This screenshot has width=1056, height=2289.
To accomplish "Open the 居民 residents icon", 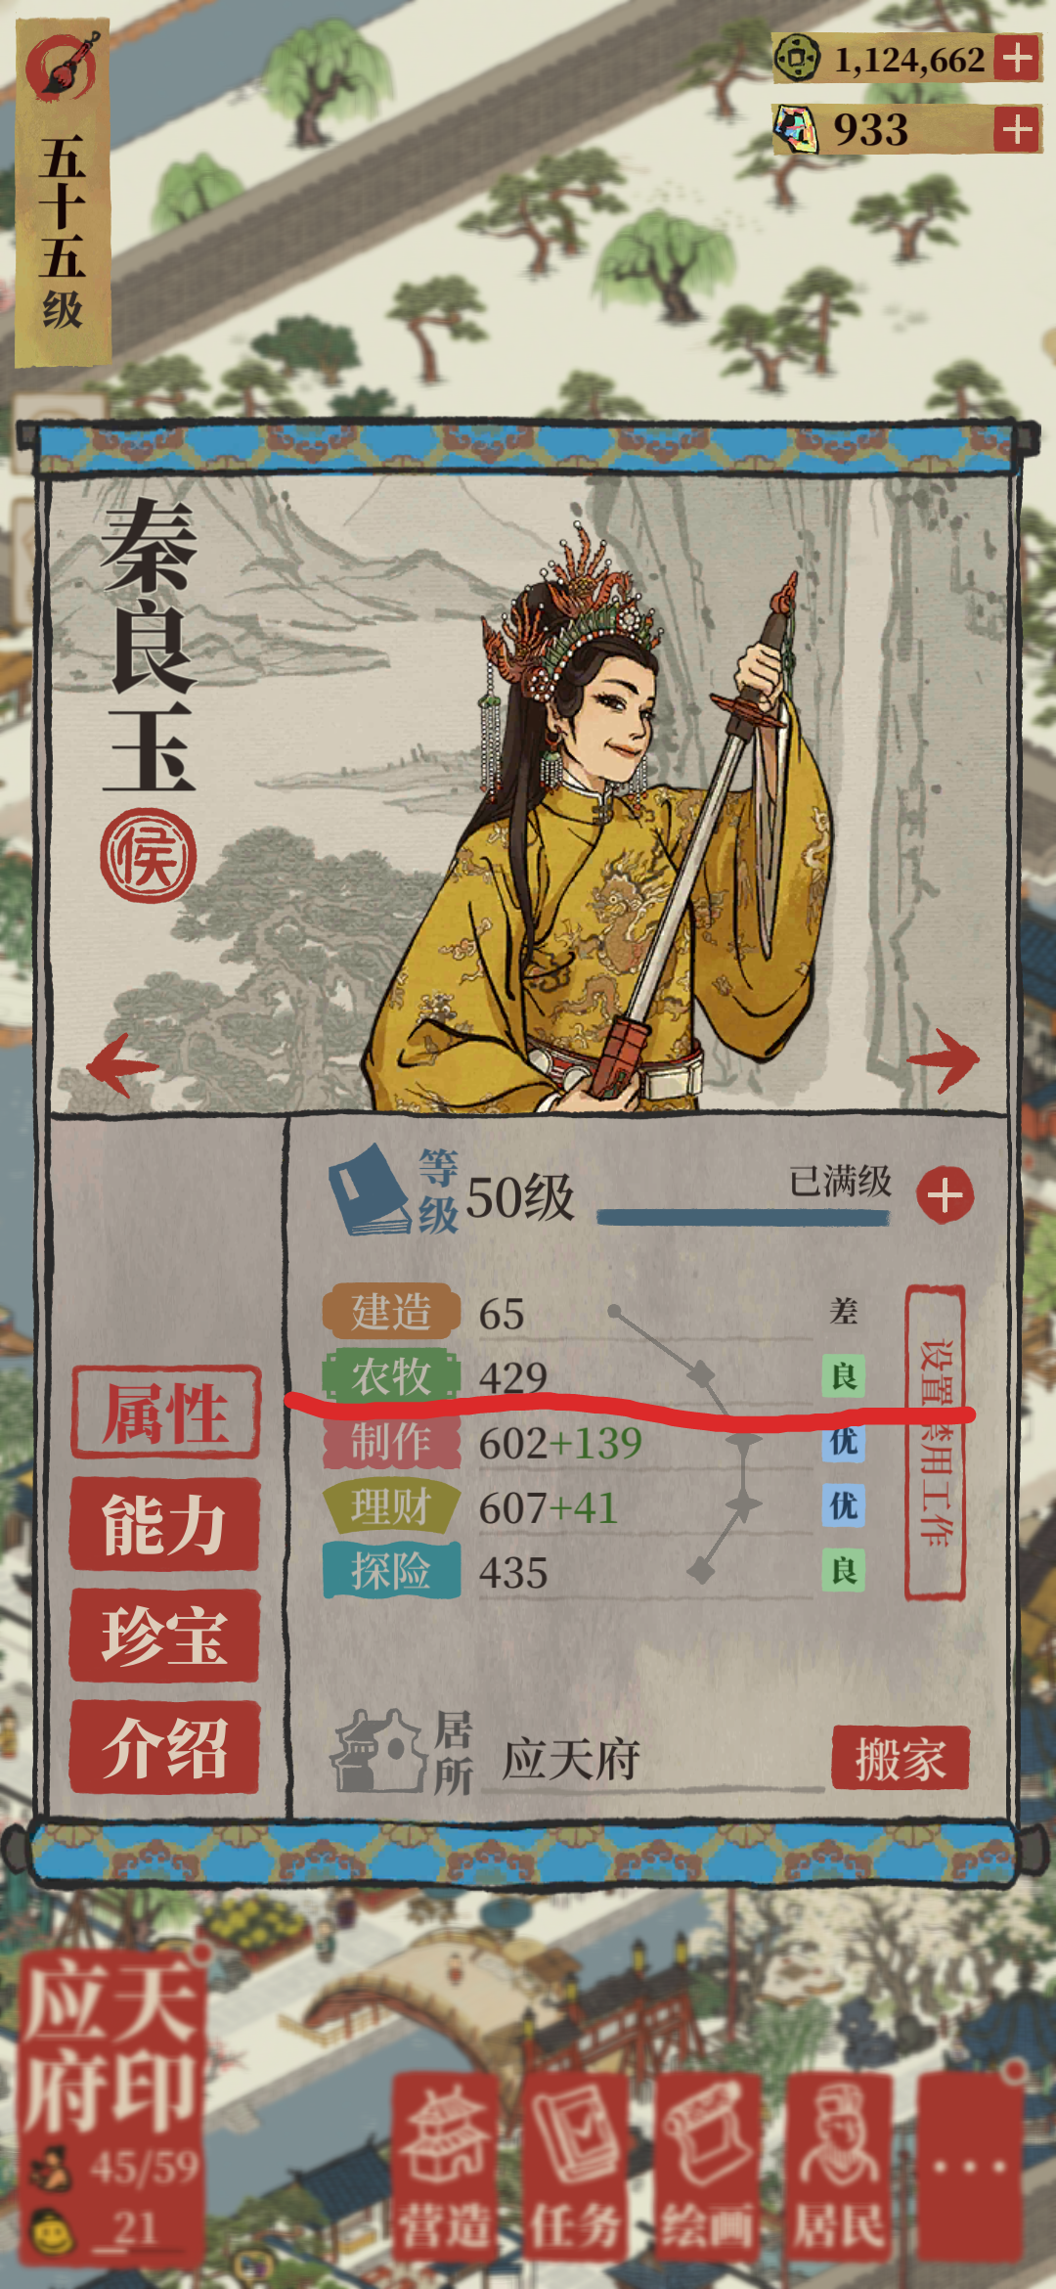I will pyautogui.click(x=839, y=2166).
